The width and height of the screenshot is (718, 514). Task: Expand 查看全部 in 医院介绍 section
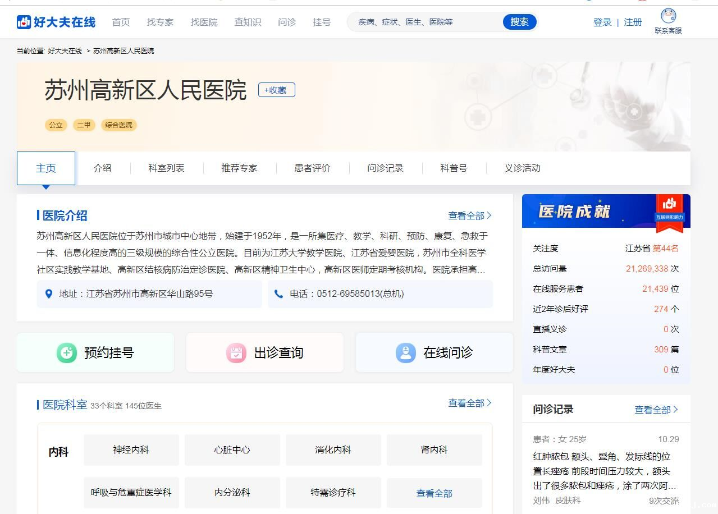coord(469,215)
